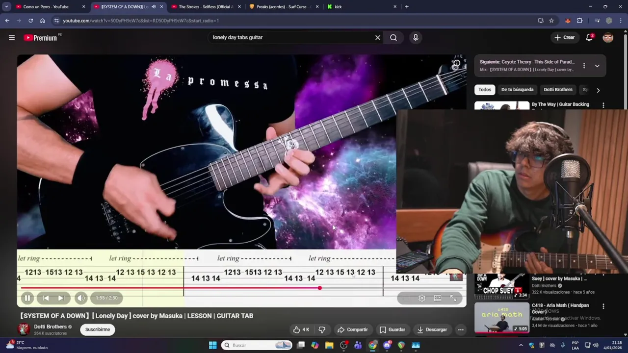Image resolution: width=628 pixels, height=353 pixels.
Task: Open the YouTube account avatar menu
Action: (x=608, y=37)
